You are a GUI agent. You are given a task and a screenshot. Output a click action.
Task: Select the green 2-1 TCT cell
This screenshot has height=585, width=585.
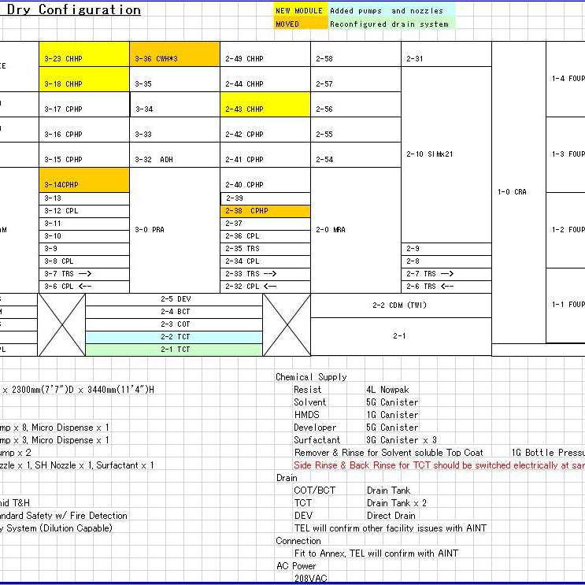click(x=174, y=350)
